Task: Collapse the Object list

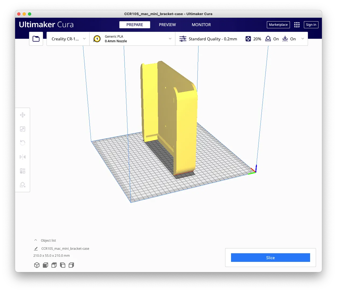Action: (x=36, y=240)
